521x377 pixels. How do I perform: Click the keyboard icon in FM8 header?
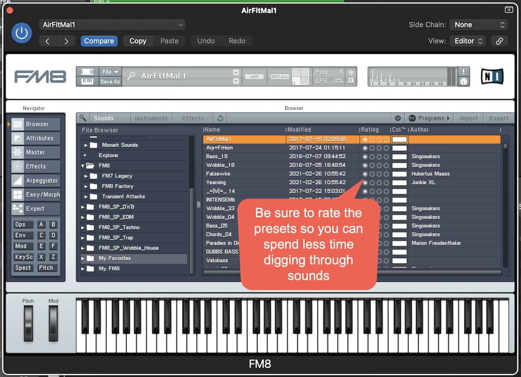[87, 81]
